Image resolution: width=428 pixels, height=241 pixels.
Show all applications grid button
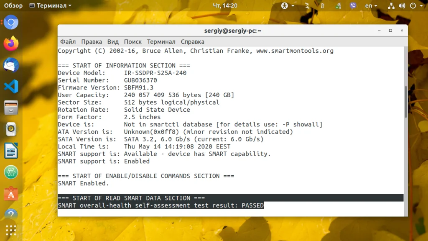coord(11,230)
